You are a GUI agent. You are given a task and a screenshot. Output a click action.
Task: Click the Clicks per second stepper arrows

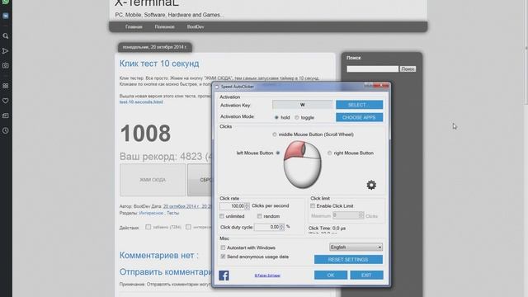click(x=247, y=205)
